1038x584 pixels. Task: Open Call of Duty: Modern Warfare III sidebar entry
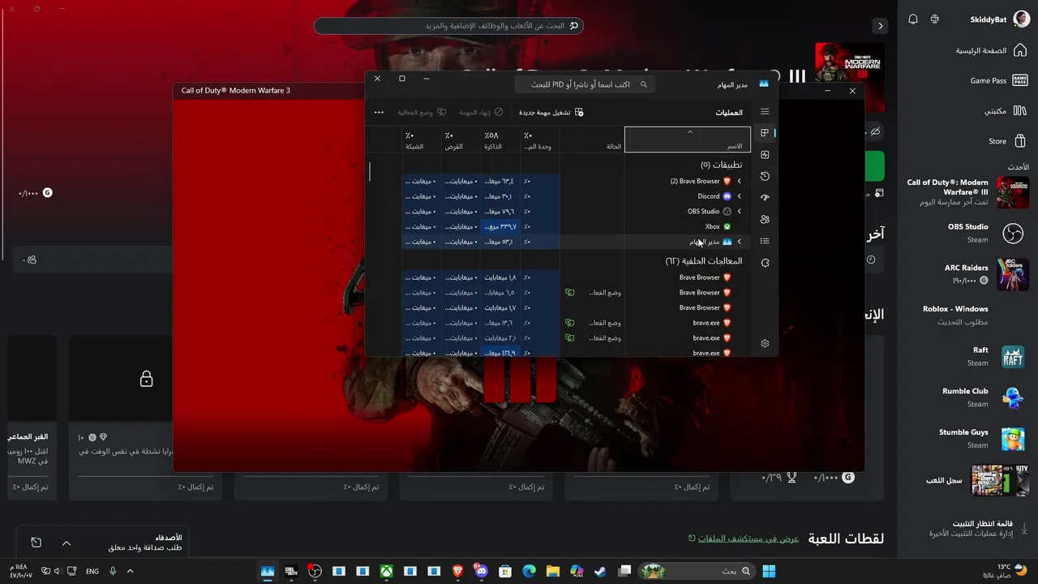(x=967, y=192)
